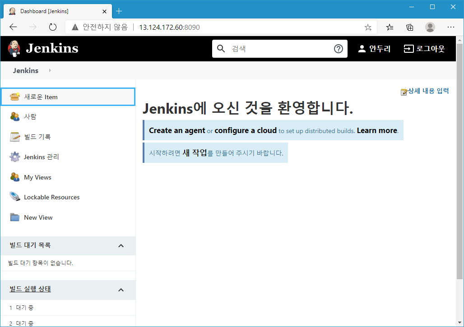Click scrollbar down arrow
The image size is (464, 327).
(459, 322)
